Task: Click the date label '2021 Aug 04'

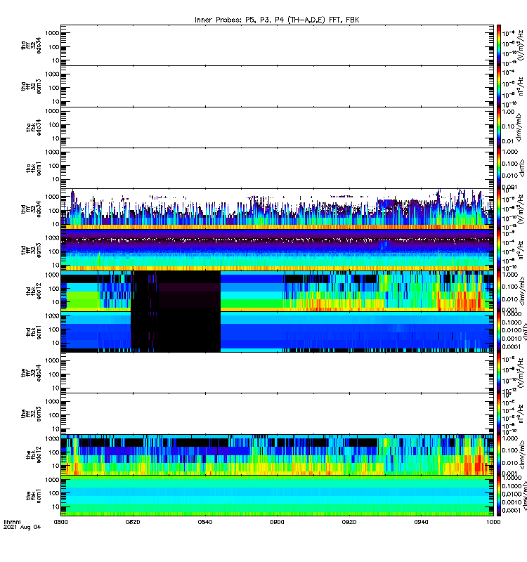Action: click(x=22, y=527)
